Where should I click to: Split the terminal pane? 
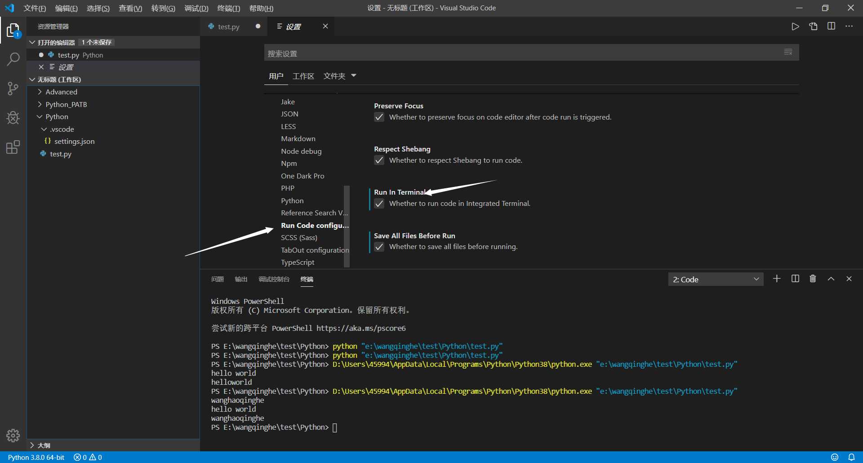pyautogui.click(x=795, y=279)
